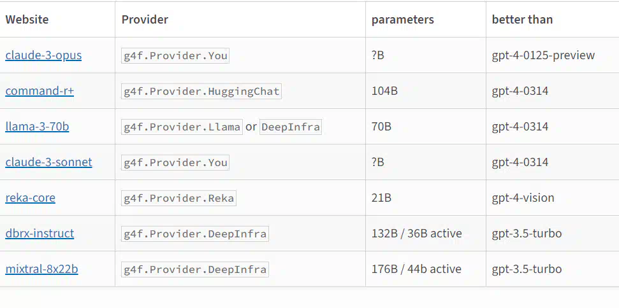Click g4f.Provider.HuggingChat code label
619x308 pixels.
pos(201,92)
